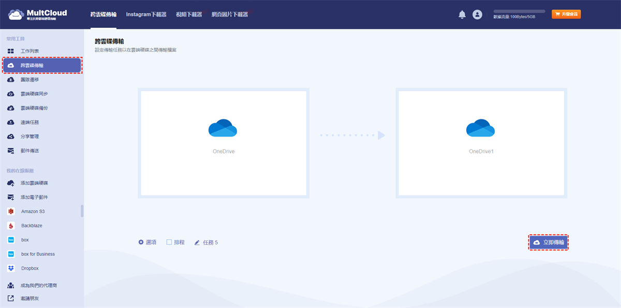The height and width of the screenshot is (308, 621).
Task: Click the Amazon S3 icon
Action: (x=11, y=211)
